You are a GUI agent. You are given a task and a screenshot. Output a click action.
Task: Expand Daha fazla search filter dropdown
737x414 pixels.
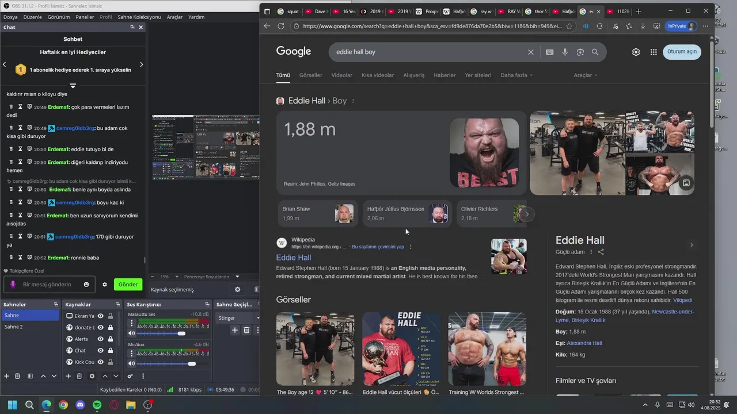516,75
